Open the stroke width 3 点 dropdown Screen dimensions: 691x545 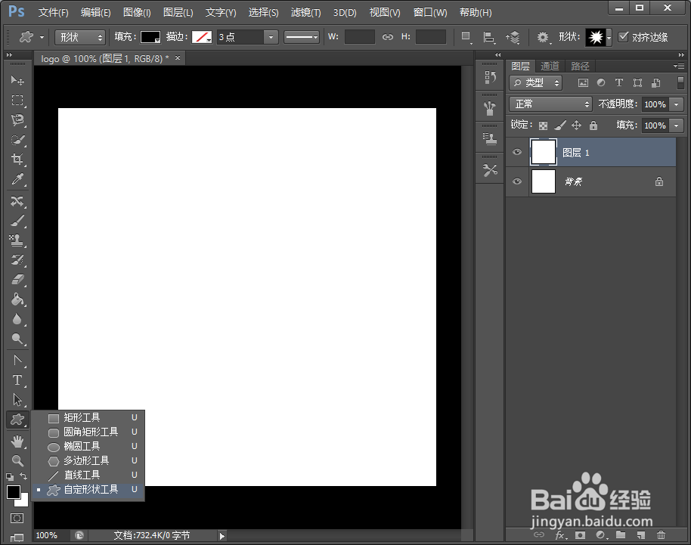[x=271, y=38]
